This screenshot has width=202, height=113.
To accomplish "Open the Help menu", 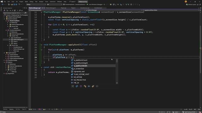I will (65, 2).
